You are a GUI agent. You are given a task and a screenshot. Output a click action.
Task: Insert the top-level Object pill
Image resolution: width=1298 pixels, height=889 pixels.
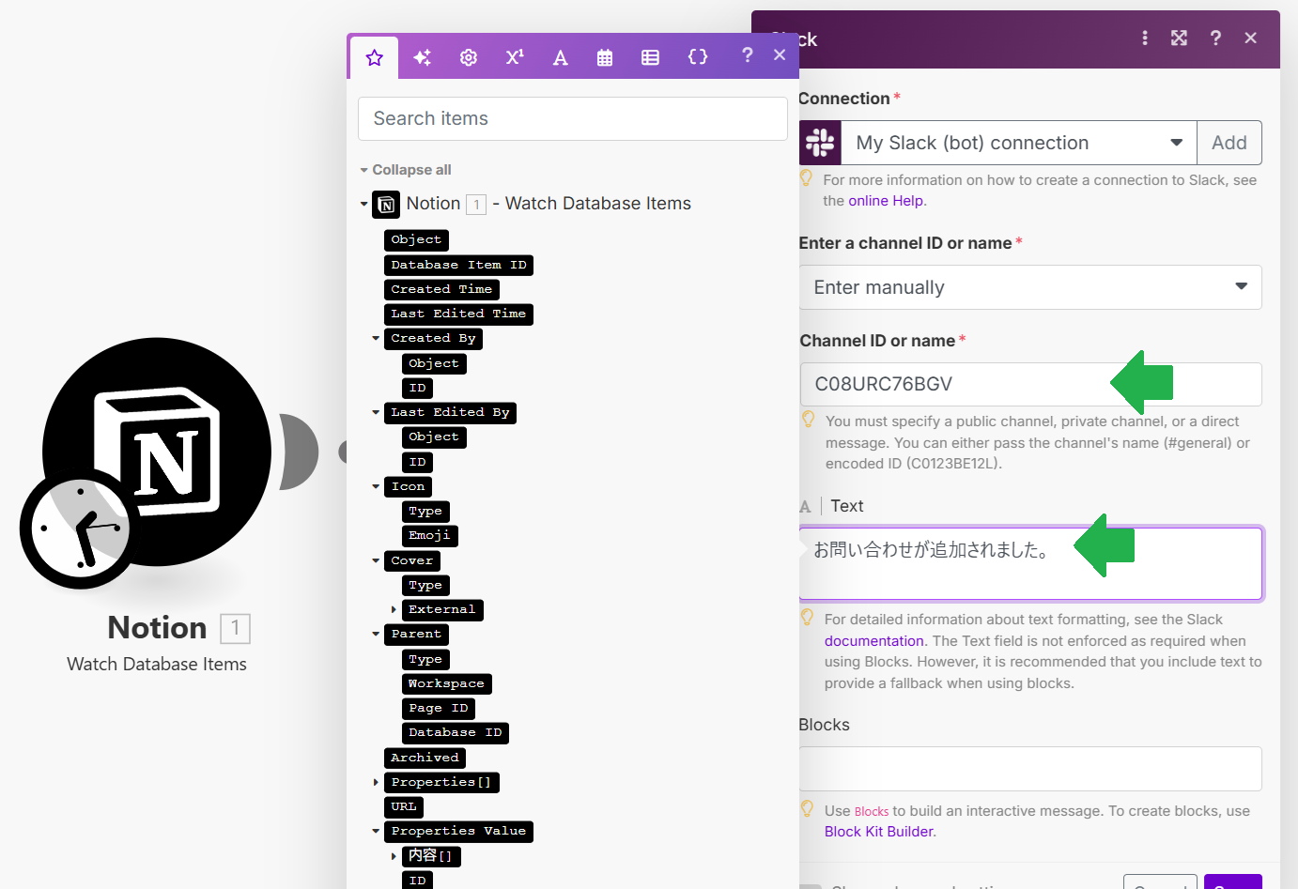pos(416,240)
